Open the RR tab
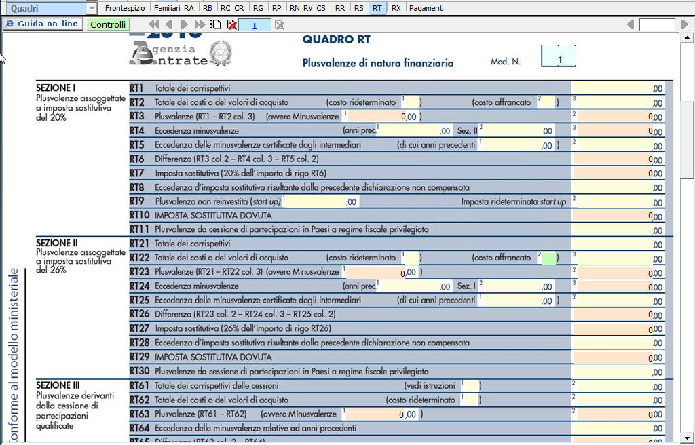This screenshot has width=695, height=445. click(x=340, y=8)
